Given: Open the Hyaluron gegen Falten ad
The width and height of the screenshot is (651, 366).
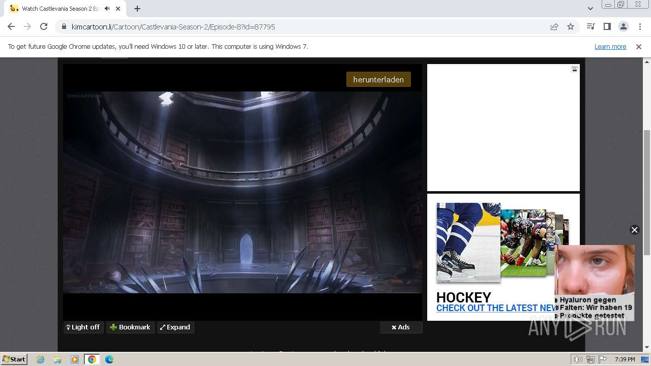Looking at the screenshot, I should click(595, 283).
